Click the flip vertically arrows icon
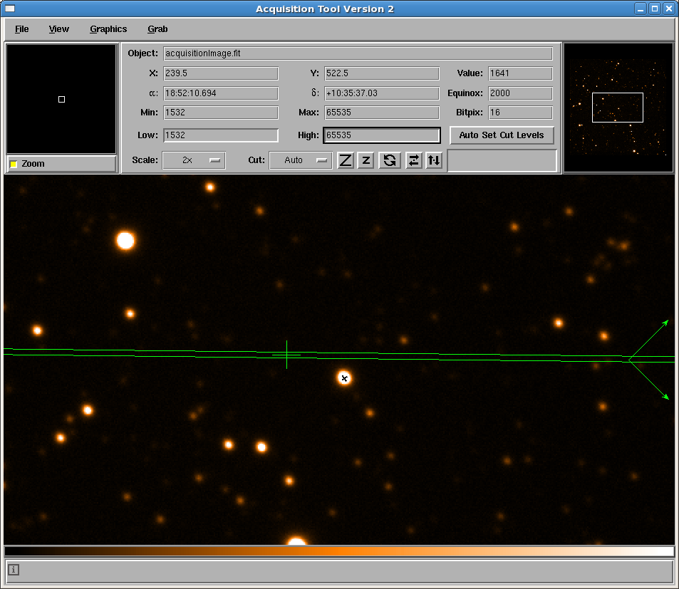The height and width of the screenshot is (589, 679). [434, 160]
